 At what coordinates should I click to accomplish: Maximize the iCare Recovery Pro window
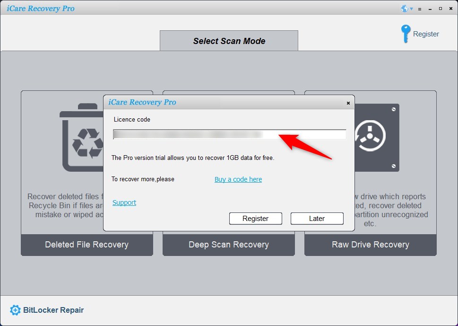coord(441,9)
